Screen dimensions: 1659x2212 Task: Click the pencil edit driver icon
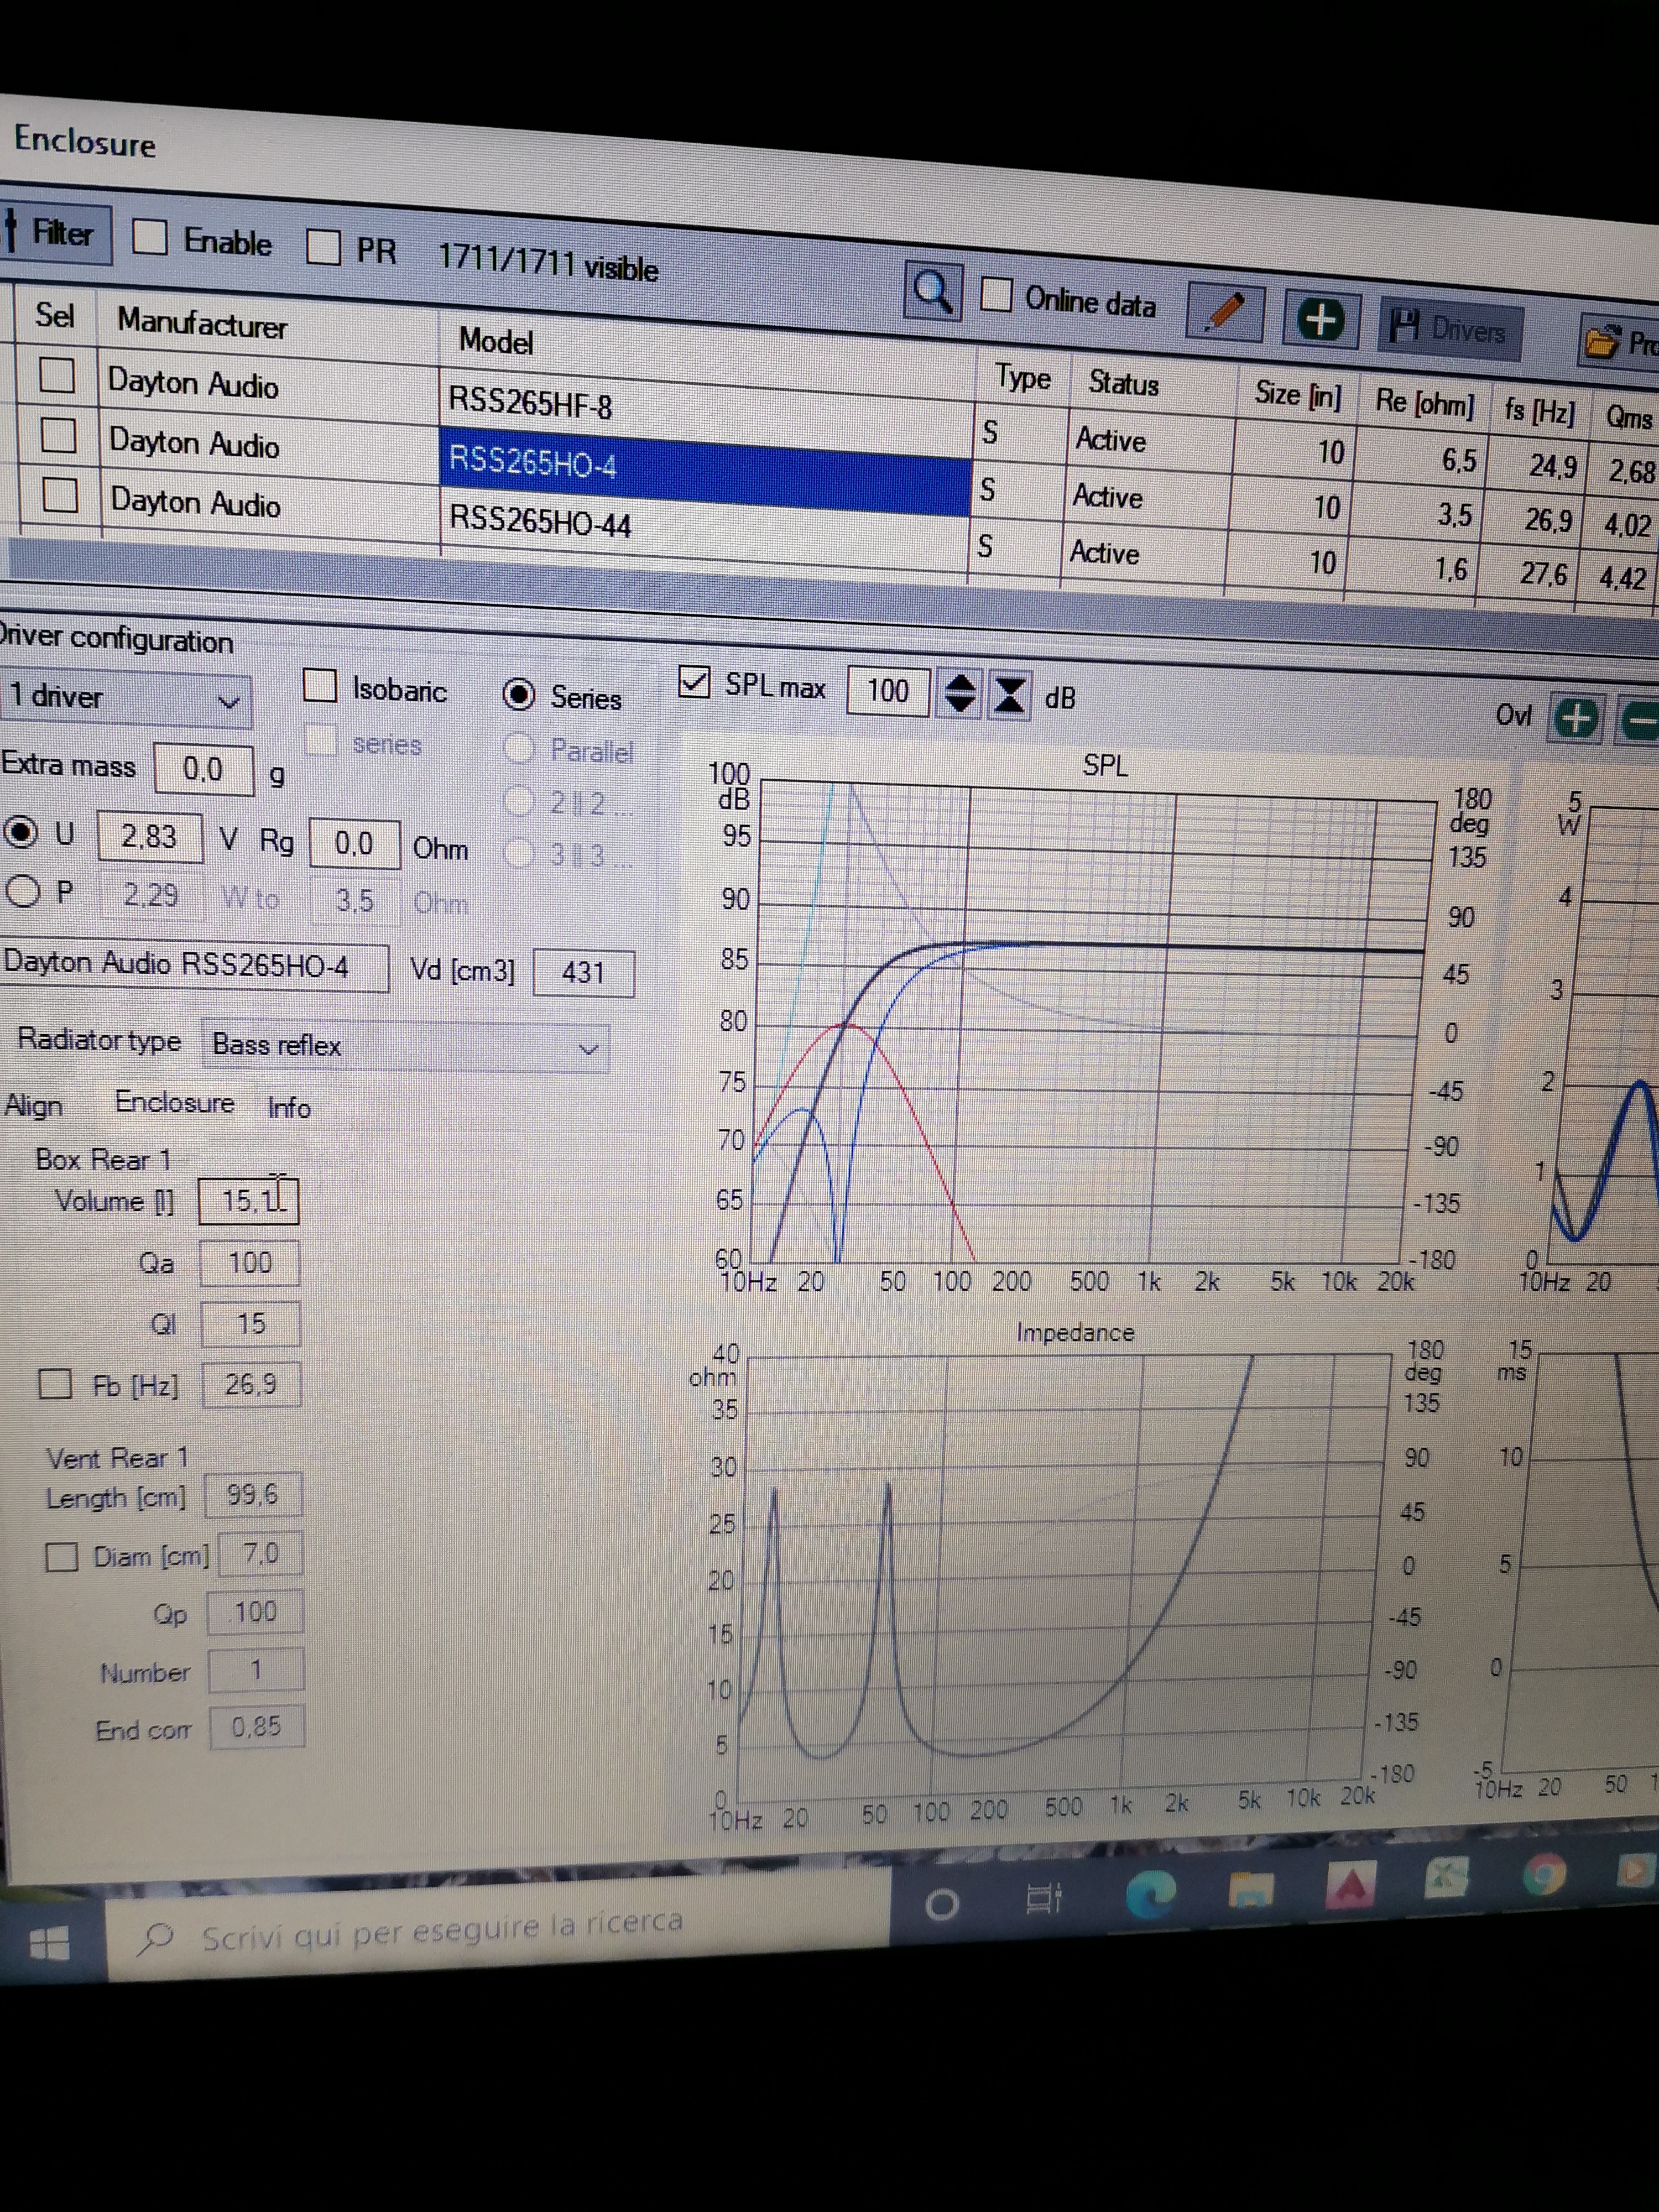coord(1225,312)
